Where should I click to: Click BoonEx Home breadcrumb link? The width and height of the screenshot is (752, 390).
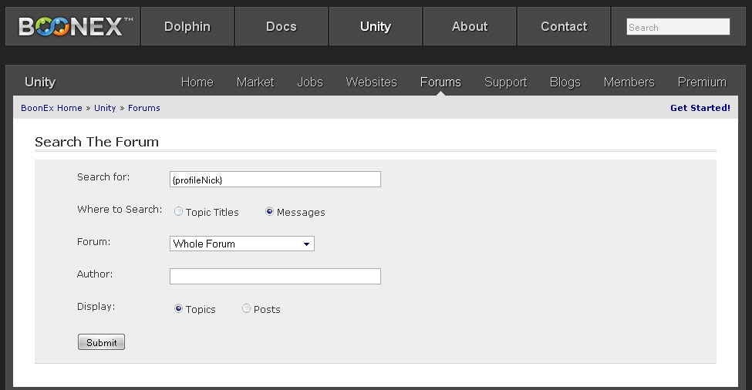coord(52,108)
